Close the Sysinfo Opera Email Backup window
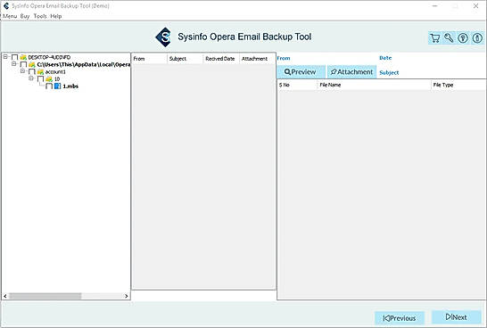487x328 pixels. (x=475, y=6)
